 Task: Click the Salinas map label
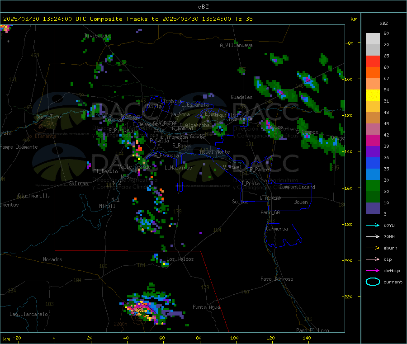78,184
